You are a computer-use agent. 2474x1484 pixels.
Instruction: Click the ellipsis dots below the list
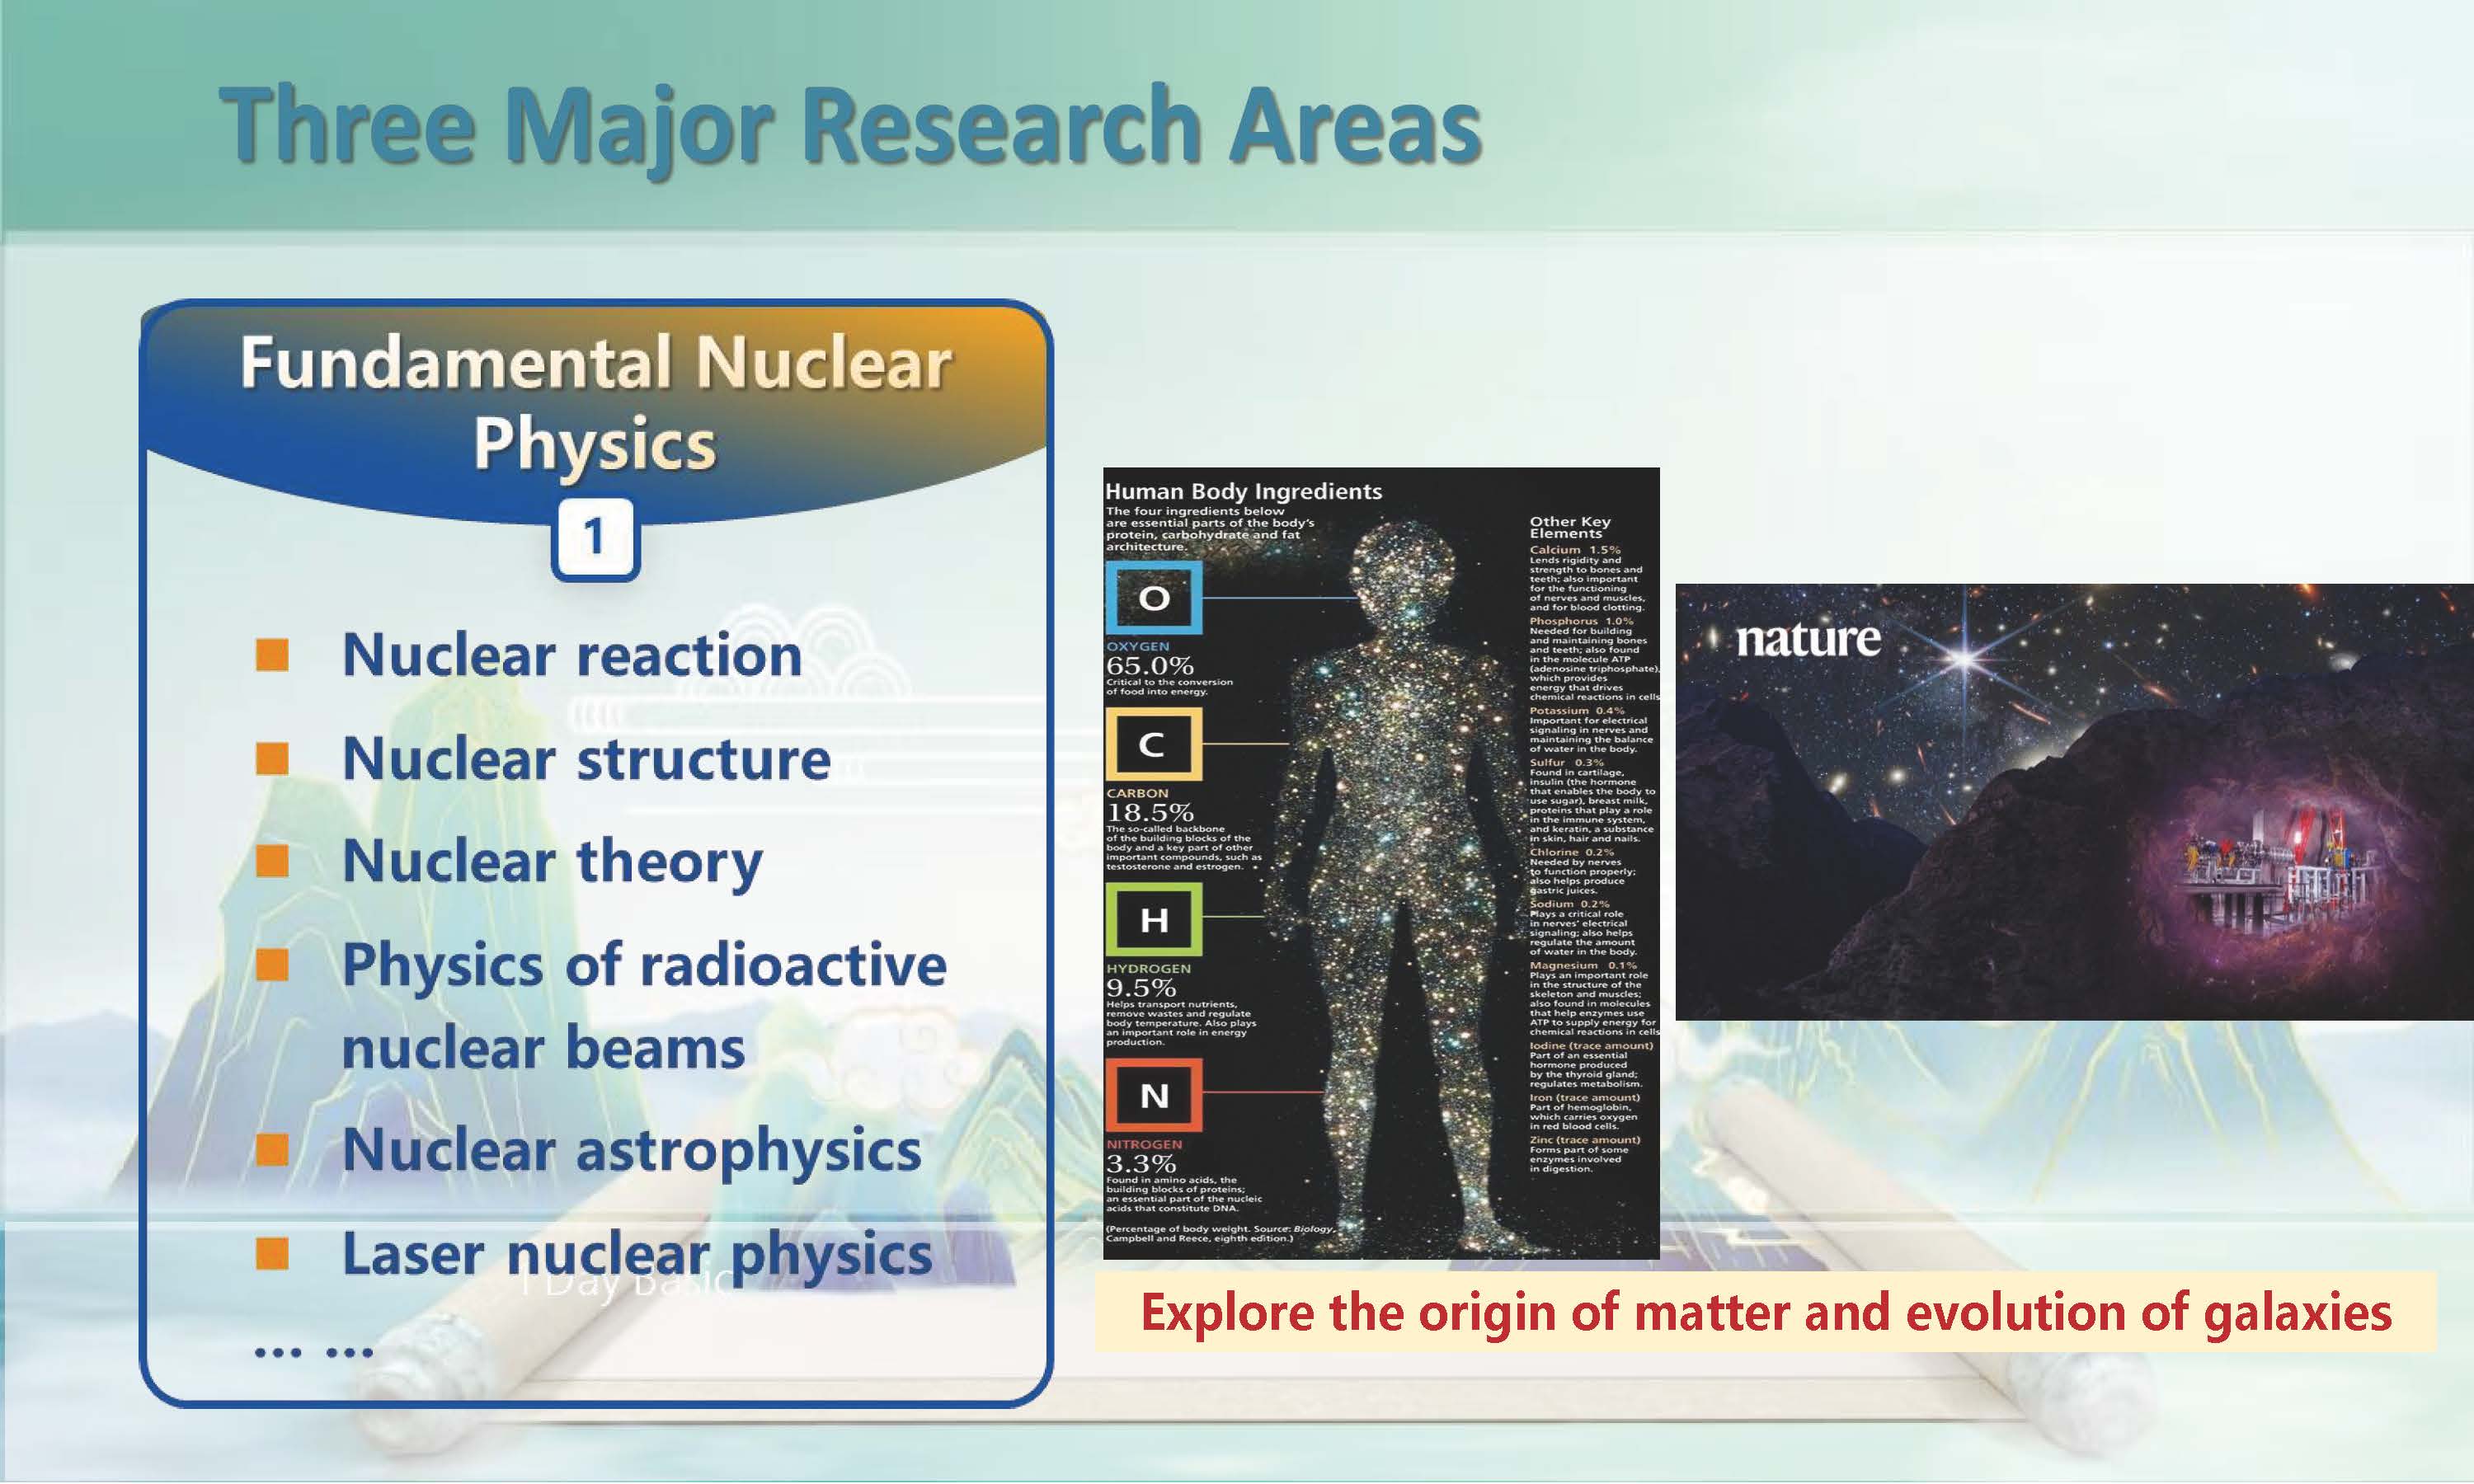coord(313,1353)
